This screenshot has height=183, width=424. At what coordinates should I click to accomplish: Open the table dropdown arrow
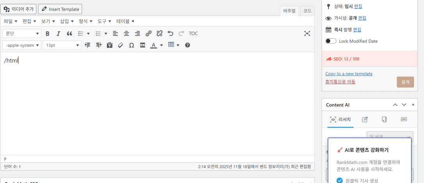[x=178, y=45]
